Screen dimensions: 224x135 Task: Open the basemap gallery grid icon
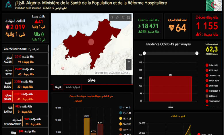point(129,18)
